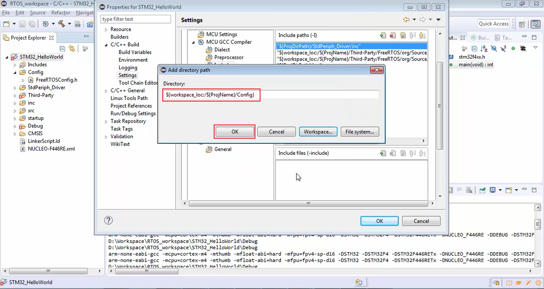This screenshot has width=544, height=289.
Task: Click the hammer Build toolbar icon
Action: [62, 24]
